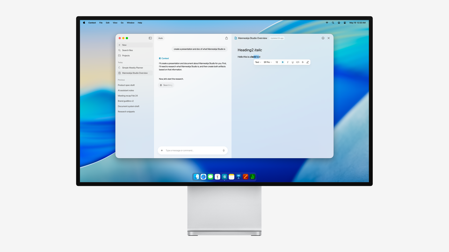Open Pages from the dock
The image size is (449, 252).
246,177
